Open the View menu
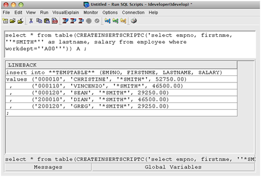The width and height of the screenshot is (261, 177). point(31,12)
